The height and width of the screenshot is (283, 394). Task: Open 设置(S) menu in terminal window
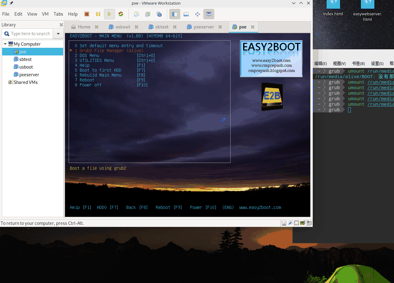click(x=377, y=63)
